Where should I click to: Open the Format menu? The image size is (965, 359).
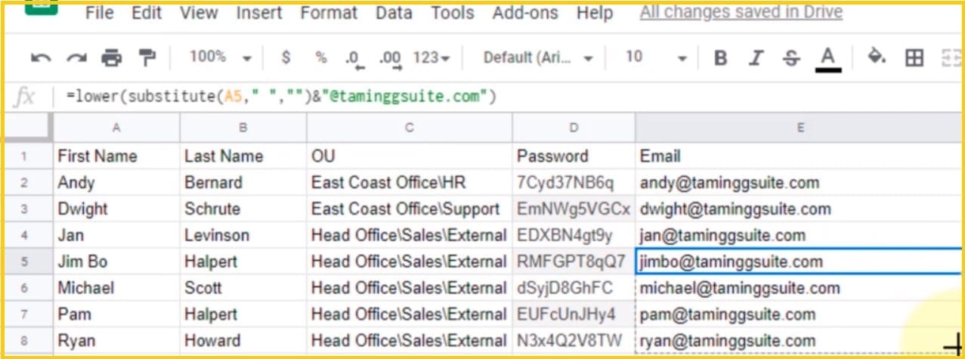pos(329,13)
